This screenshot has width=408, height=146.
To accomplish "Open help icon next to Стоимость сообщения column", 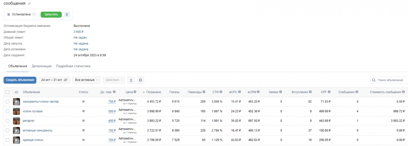I will click(403, 92).
